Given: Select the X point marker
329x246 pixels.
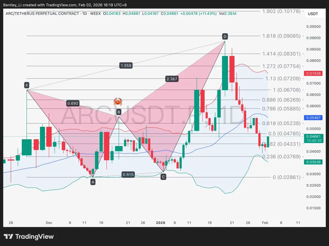Looking at the screenshot, I should click(x=27, y=85).
